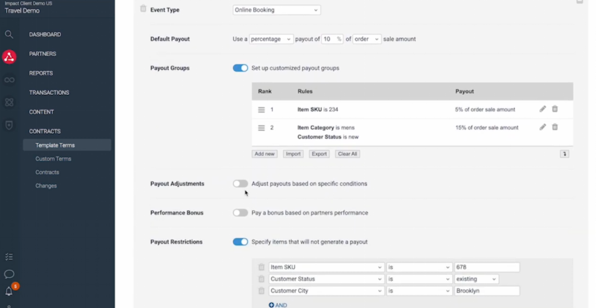Open the Reports menu item
Screen dimensions: 596x308
pos(41,73)
